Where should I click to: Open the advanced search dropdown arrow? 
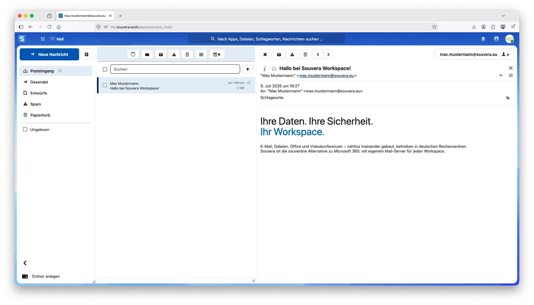pos(248,69)
